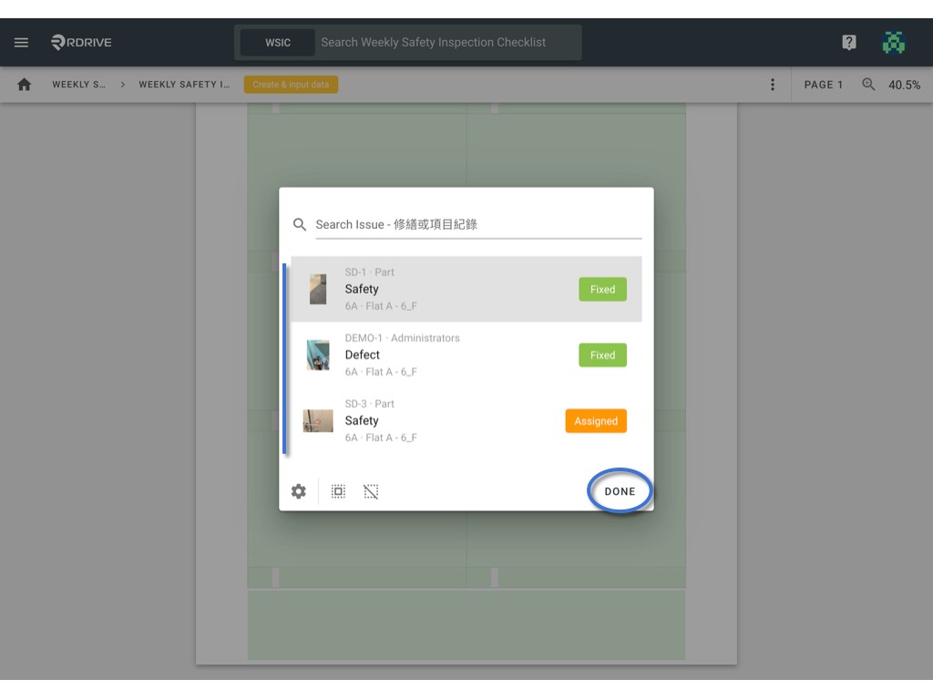
Task: Click the blue scrollbar in issue list
Action: [x=284, y=359]
